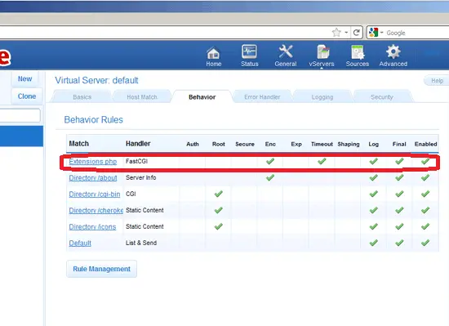Open the Help button
Screen dimensions: 449x326
point(437,81)
